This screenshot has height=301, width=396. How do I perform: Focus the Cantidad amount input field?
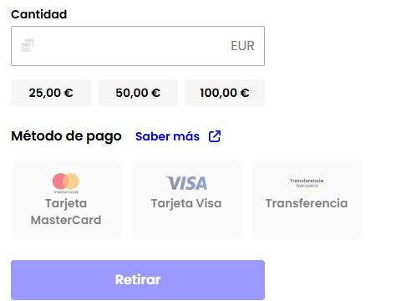(x=138, y=46)
